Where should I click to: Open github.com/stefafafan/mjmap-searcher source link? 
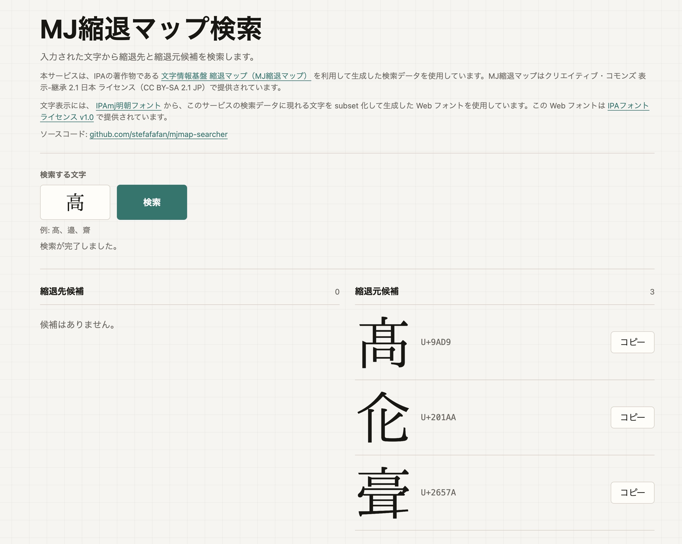[x=159, y=134]
